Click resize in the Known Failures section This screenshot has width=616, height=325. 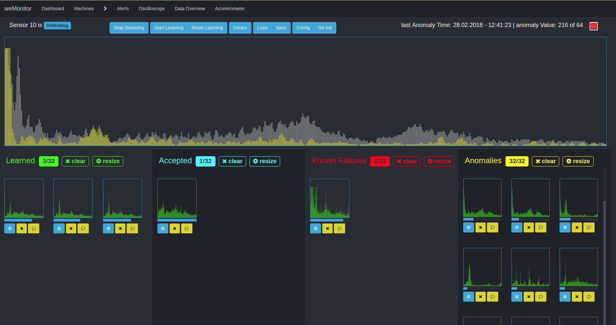(x=439, y=161)
